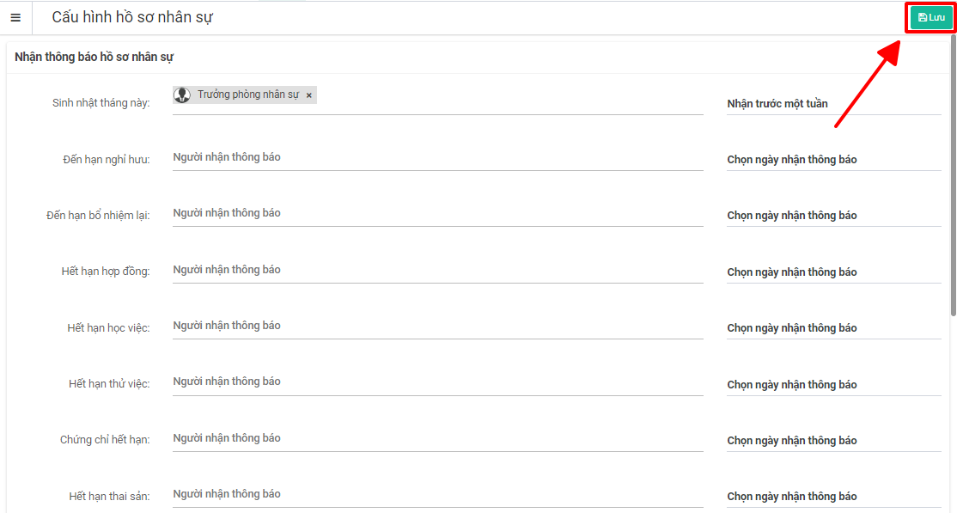Viewport: 957px width, 513px height.
Task: Focus recipient field for Hết hạn hợp đồng
Action: pos(437,271)
